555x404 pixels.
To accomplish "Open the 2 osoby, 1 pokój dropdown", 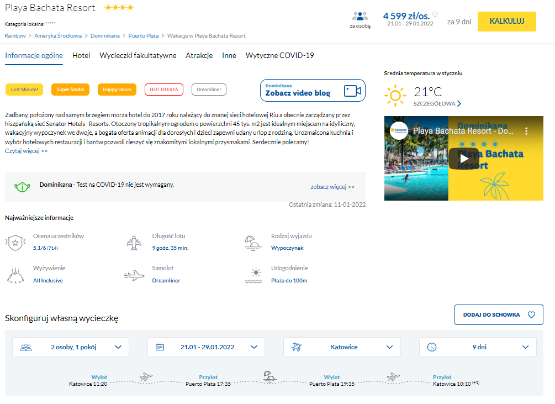I will click(71, 347).
